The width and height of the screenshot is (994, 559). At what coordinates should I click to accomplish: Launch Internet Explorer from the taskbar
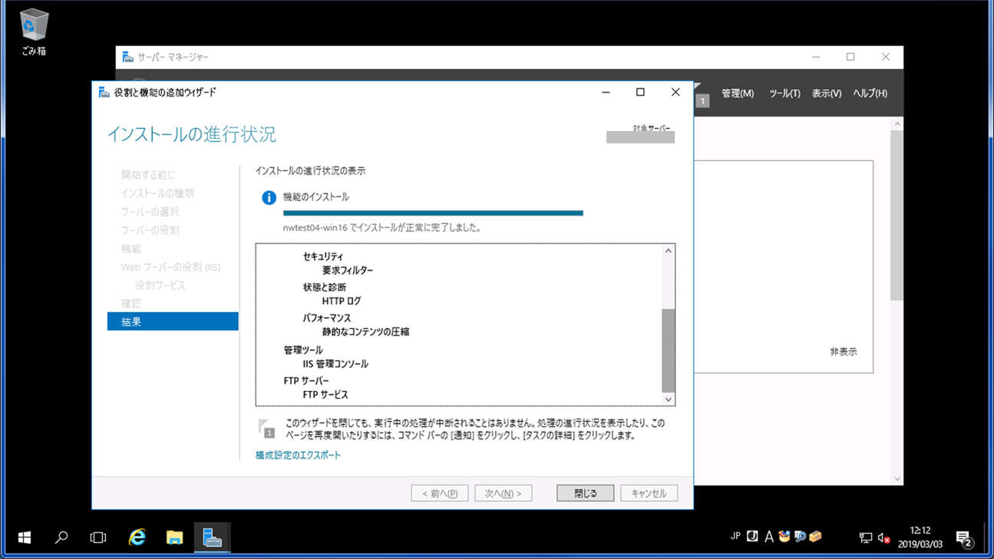tap(137, 538)
